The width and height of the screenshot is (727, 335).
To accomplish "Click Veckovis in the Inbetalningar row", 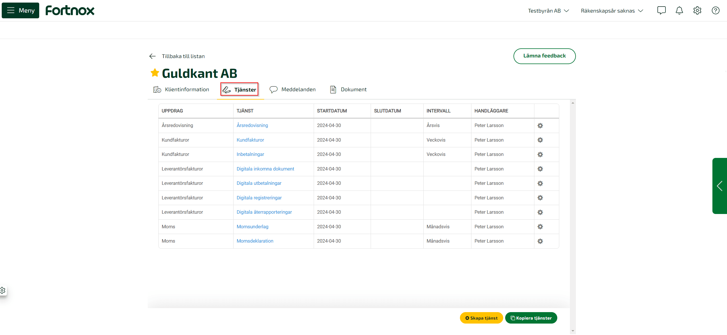I will 436,154.
